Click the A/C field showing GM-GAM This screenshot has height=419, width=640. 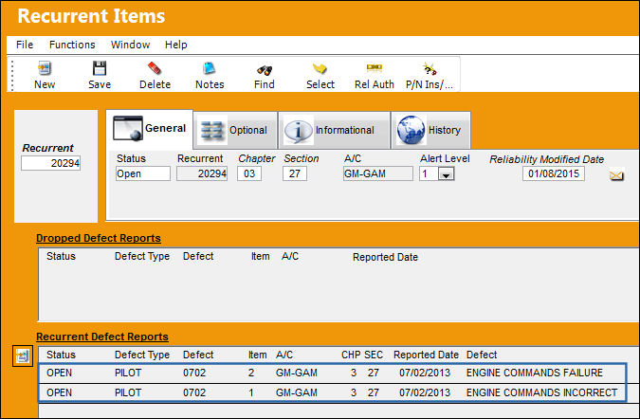pos(378,173)
